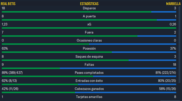
Task: Click the Saques de esquina label
Action: (89, 56)
